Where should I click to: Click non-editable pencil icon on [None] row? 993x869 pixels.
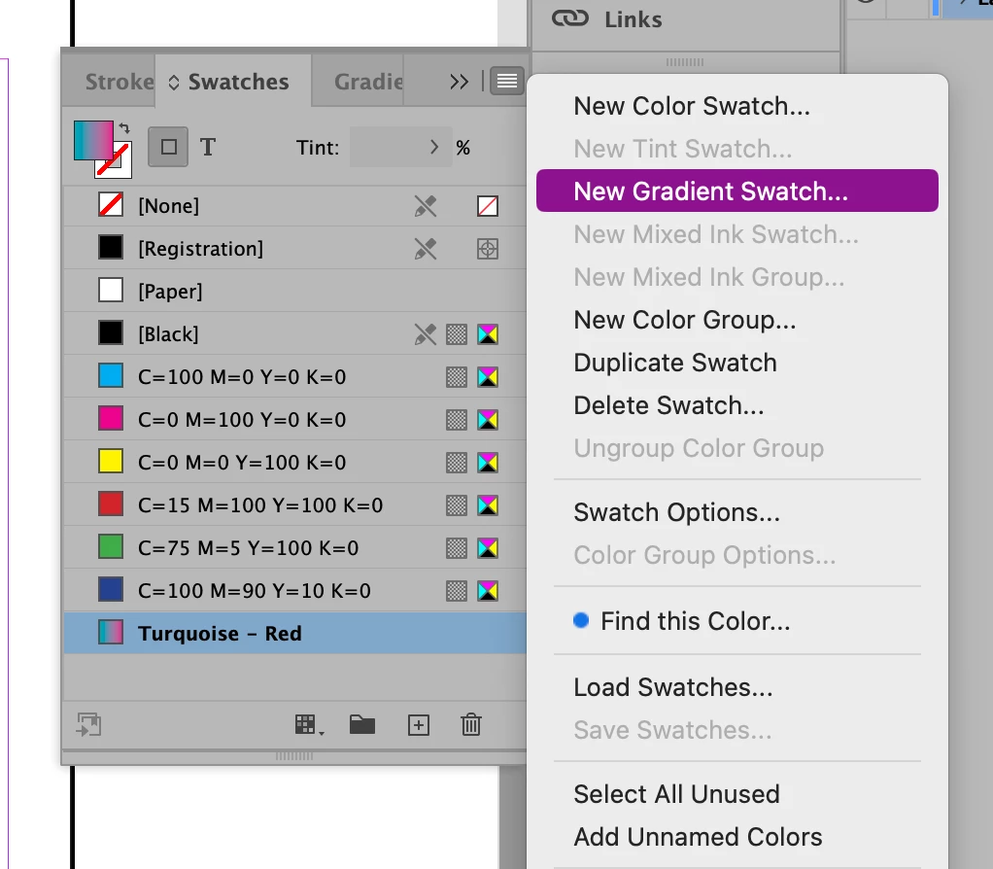coord(426,206)
